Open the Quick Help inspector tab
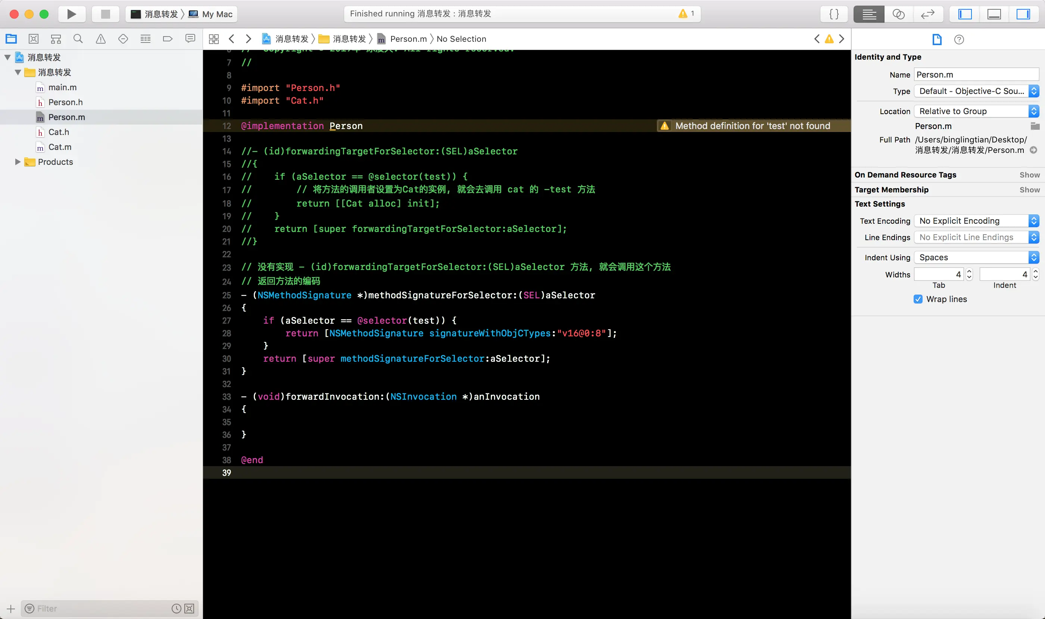This screenshot has width=1045, height=619. pos(959,40)
